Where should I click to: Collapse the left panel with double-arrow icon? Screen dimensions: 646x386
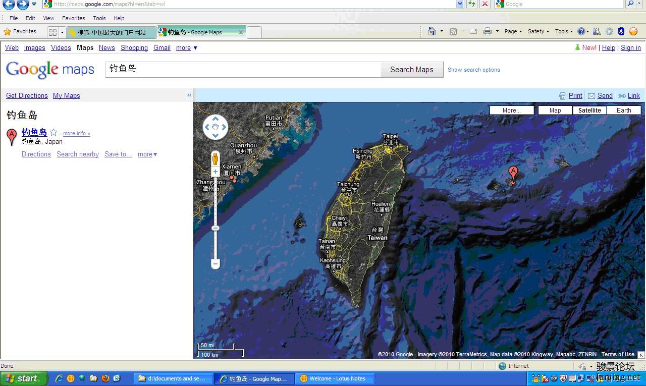click(x=189, y=95)
